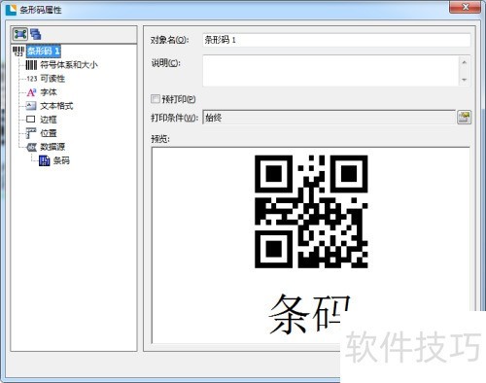This screenshot has height=383, width=486.
Task: Select the 数据源 tree node
Action: (52, 147)
